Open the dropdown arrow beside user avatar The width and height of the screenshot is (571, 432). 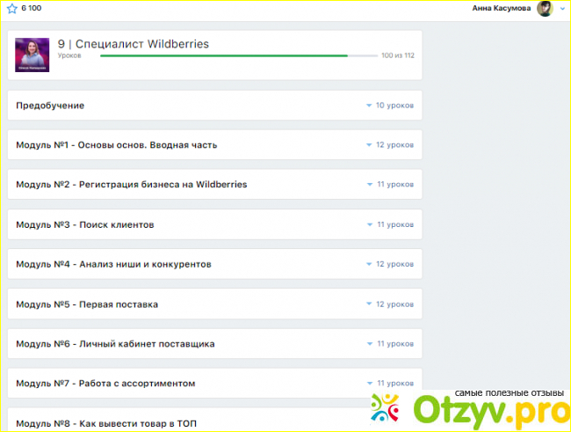click(x=562, y=9)
